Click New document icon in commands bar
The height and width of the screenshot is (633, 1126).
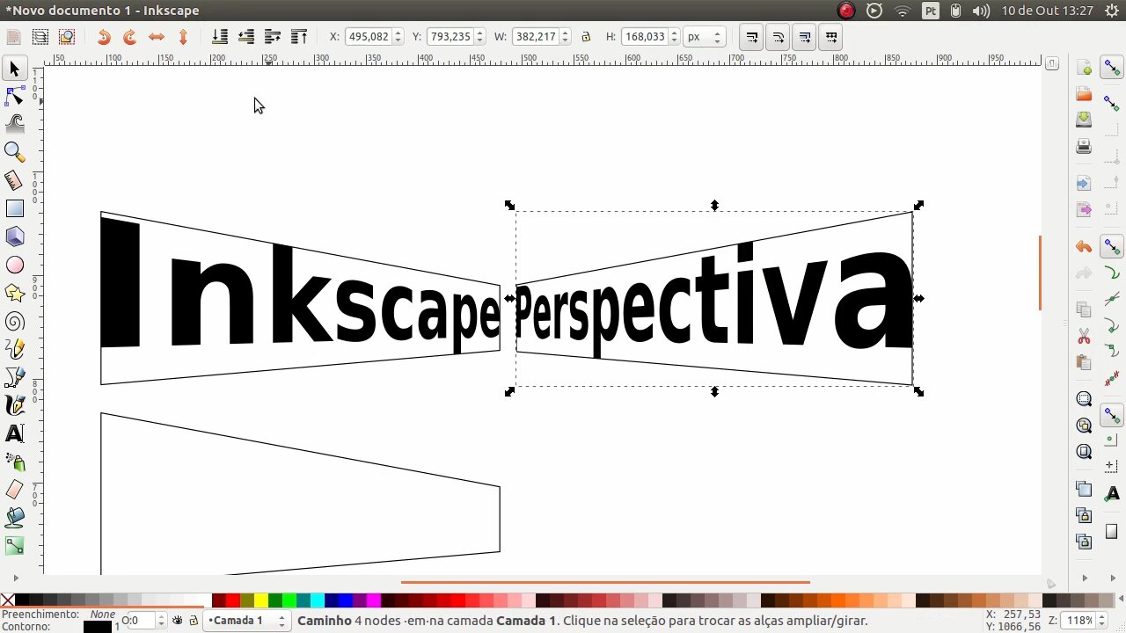1084,68
